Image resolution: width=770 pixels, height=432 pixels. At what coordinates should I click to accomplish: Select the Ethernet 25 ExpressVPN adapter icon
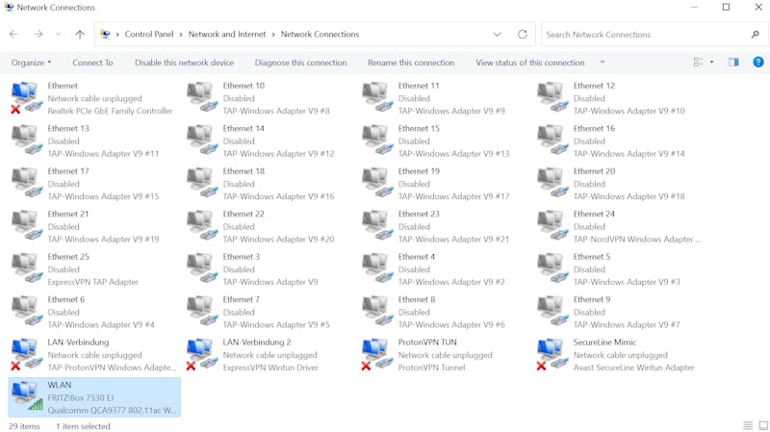coord(27,268)
